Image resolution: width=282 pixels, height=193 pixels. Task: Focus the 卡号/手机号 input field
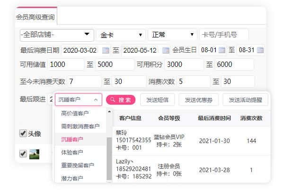click(x=224, y=35)
